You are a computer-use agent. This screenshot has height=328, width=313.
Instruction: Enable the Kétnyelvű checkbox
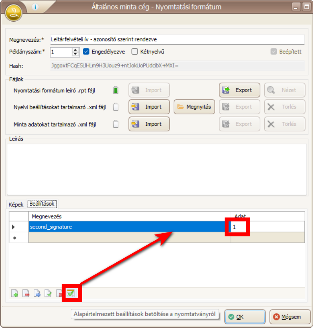pyautogui.click(x=135, y=51)
